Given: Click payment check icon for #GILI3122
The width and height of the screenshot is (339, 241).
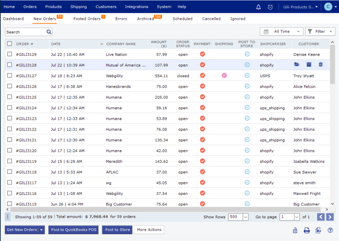Looking at the screenshot, I should pos(203,129).
